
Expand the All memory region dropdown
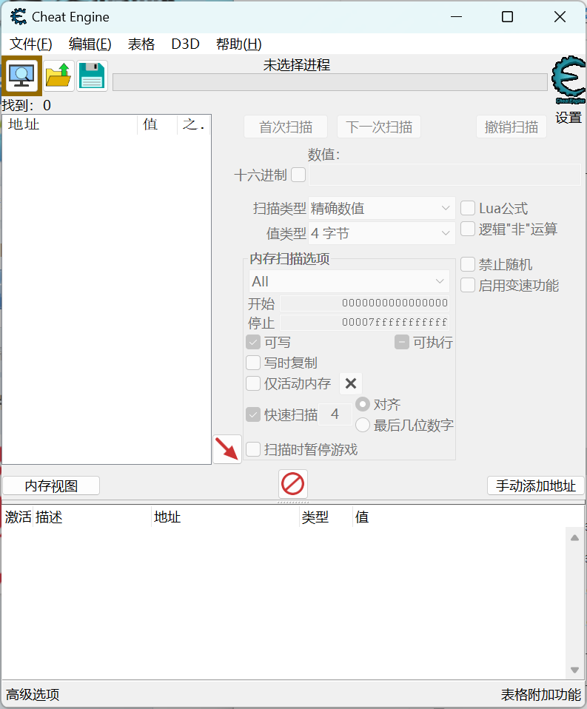coord(349,281)
